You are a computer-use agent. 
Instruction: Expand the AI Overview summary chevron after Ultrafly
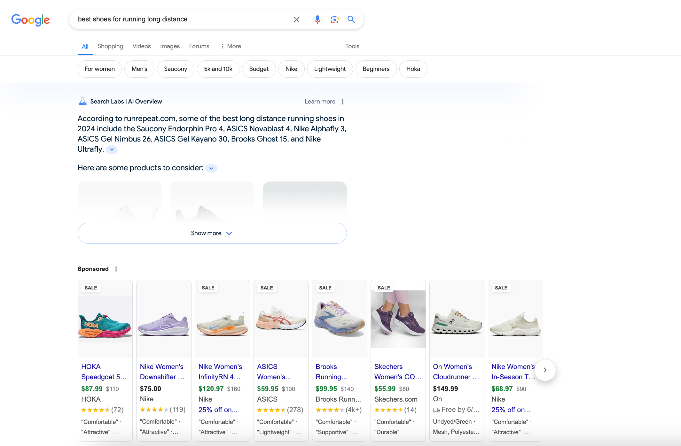[112, 150]
